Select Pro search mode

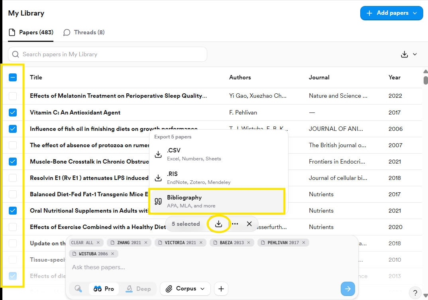point(104,289)
